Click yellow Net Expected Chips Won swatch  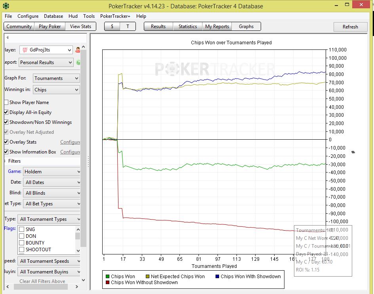point(148,276)
